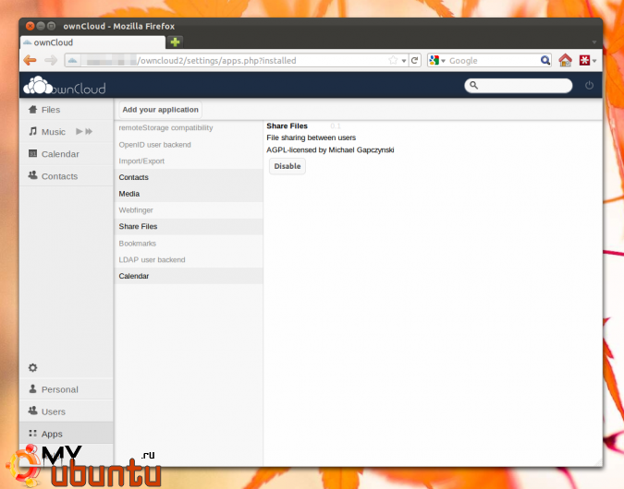The width and height of the screenshot is (624, 489).
Task: Open Personal settings
Action: 66,389
